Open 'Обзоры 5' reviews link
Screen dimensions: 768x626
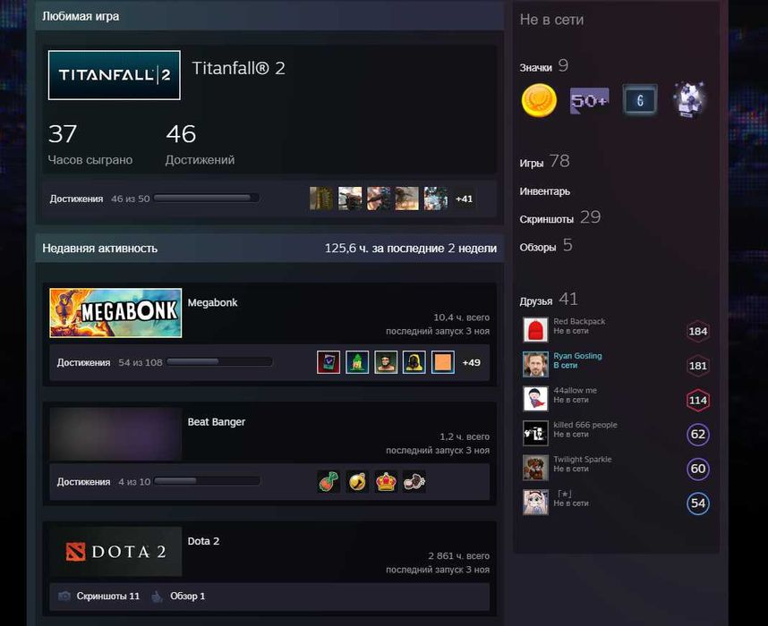coord(546,246)
